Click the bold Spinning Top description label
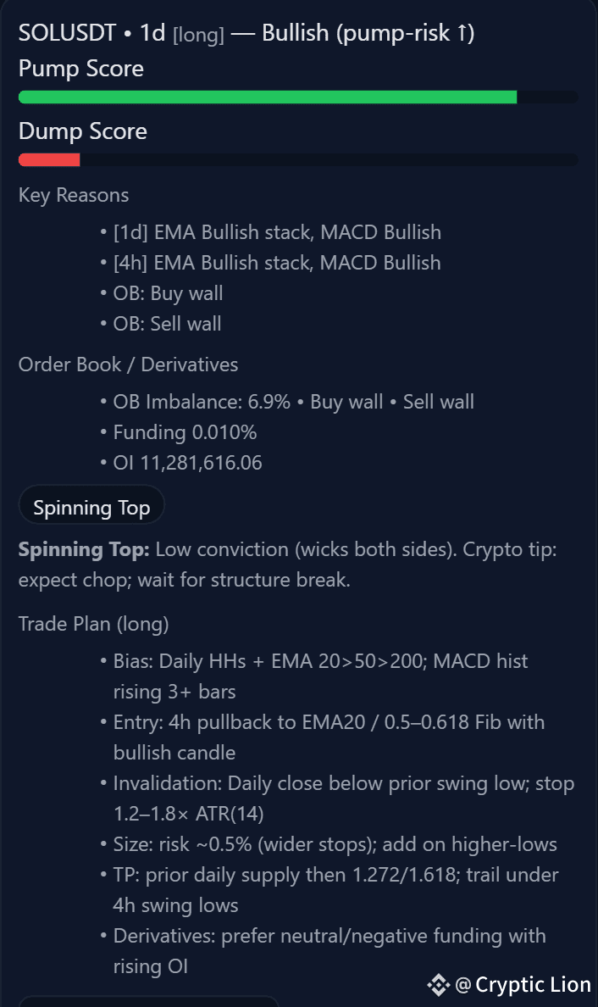This screenshot has width=598, height=1007. coord(84,549)
